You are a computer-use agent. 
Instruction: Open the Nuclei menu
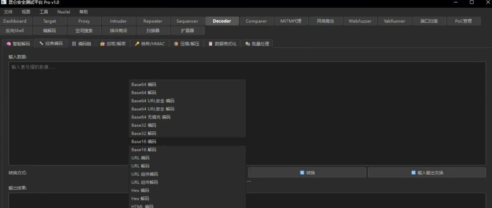coord(64,12)
